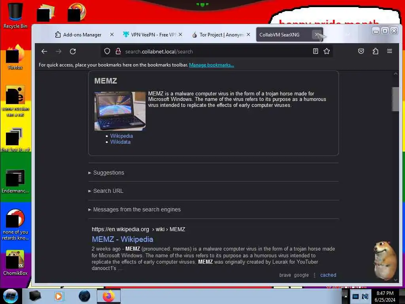Open the 'thatbutits.c#' desktop icon

point(15,140)
